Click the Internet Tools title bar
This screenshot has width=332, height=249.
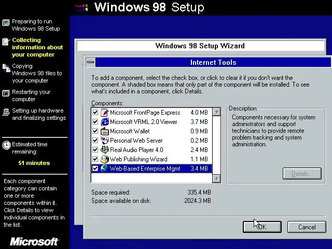[x=213, y=62]
